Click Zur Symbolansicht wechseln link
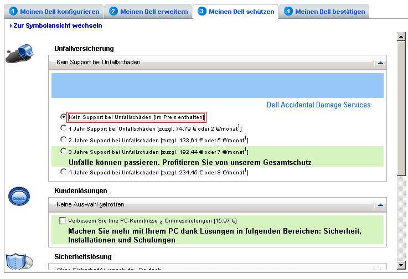The image size is (408, 279). pos(58,26)
